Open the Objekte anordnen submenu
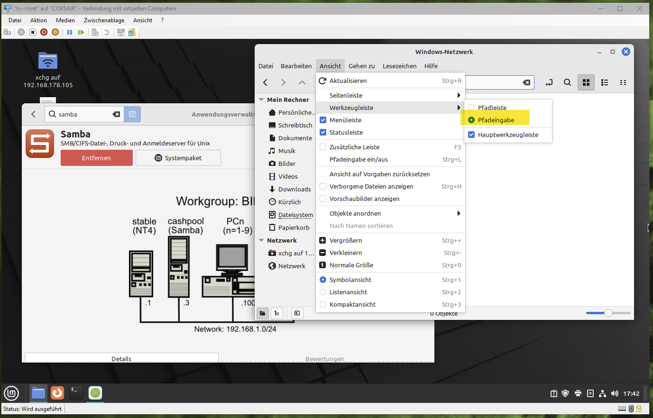The height and width of the screenshot is (418, 653). 390,213
